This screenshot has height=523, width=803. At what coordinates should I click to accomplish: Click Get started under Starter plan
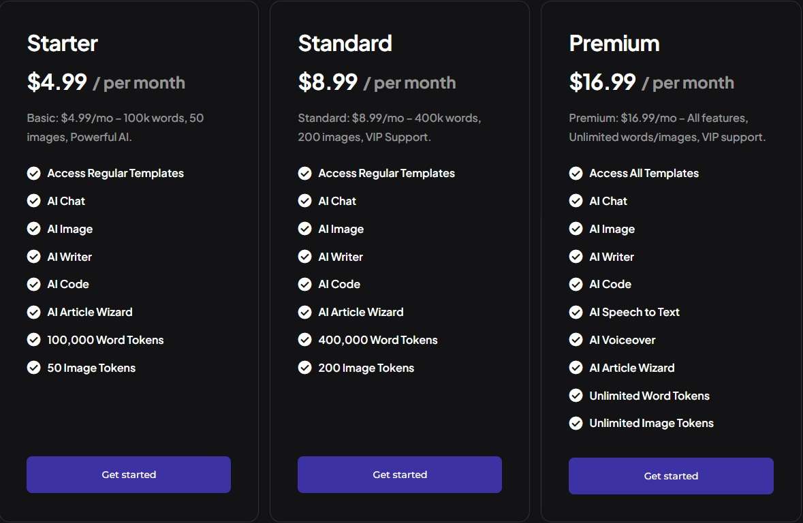[129, 475]
